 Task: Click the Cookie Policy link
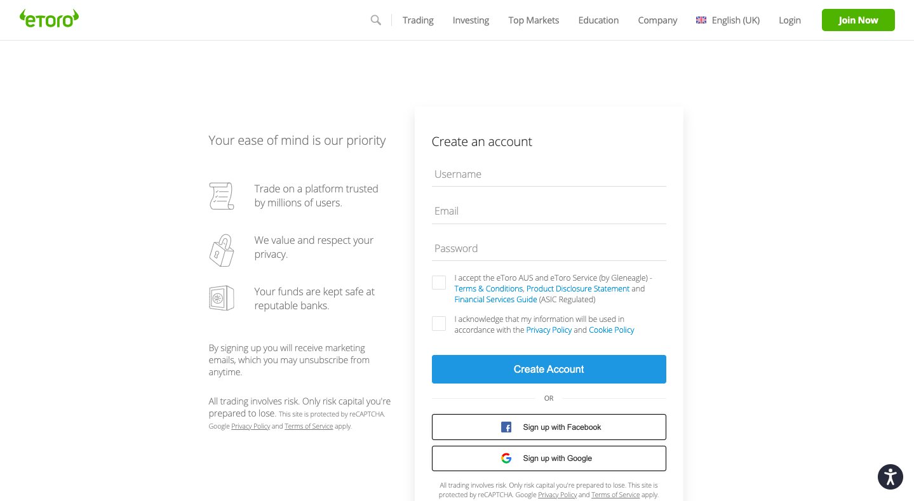click(x=611, y=330)
